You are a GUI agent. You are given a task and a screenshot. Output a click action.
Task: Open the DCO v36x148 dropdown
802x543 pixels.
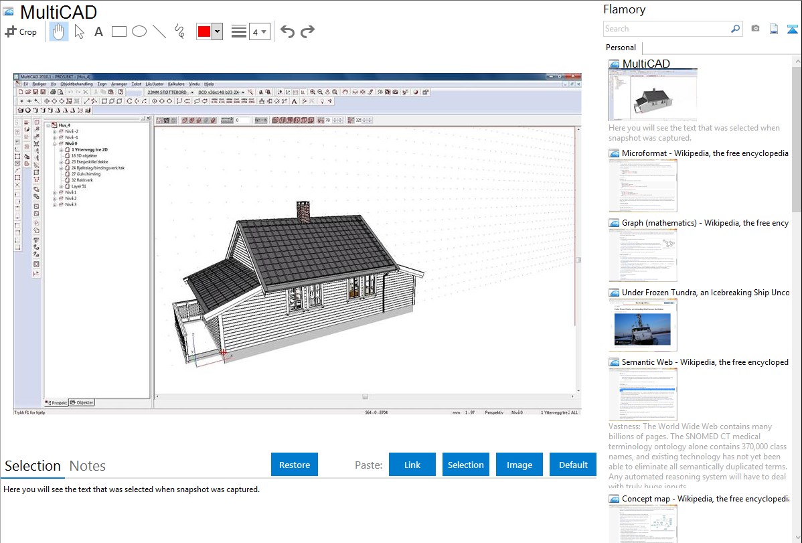(243, 92)
